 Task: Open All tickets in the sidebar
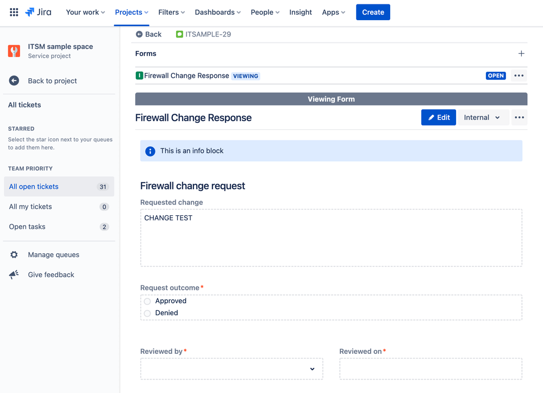tap(24, 105)
